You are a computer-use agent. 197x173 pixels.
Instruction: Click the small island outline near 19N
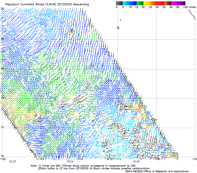click(118, 28)
